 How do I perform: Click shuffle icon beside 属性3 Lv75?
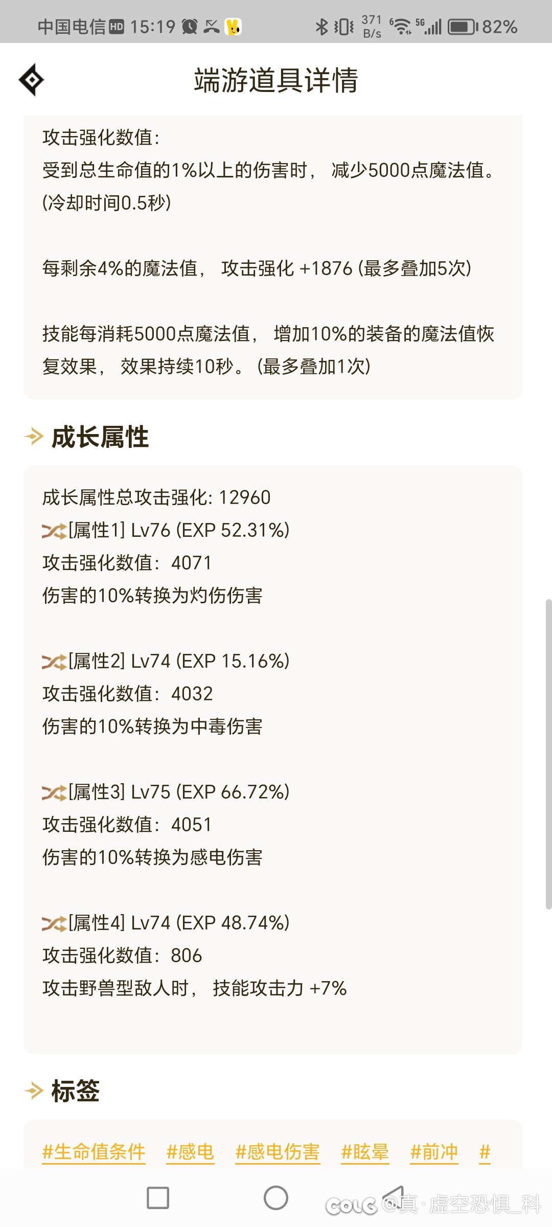54,792
